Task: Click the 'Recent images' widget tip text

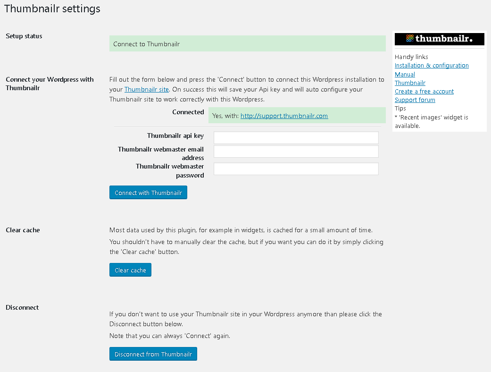Action: click(431, 121)
